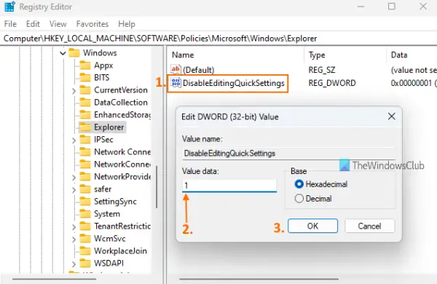Click the tree pane vertical scrollbar
This screenshot has height=284, width=437.
click(x=157, y=186)
